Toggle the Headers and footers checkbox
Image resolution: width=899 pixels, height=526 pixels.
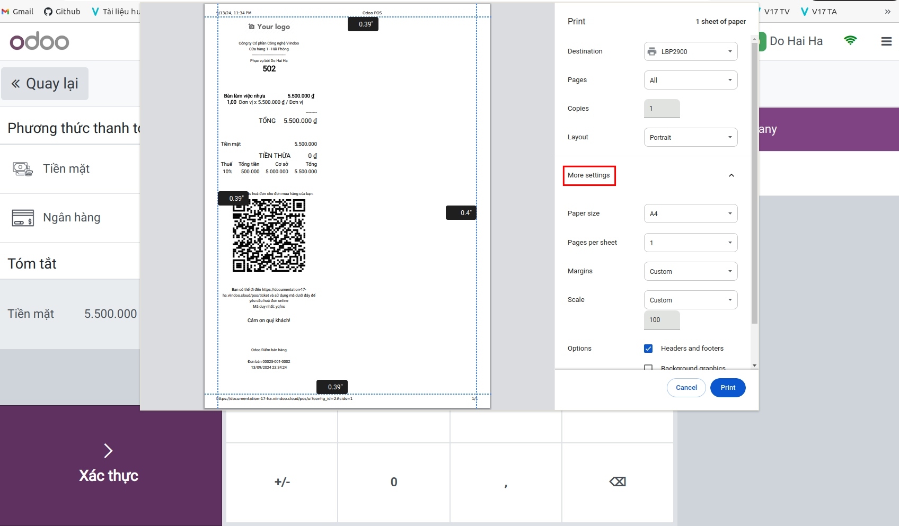[648, 349]
